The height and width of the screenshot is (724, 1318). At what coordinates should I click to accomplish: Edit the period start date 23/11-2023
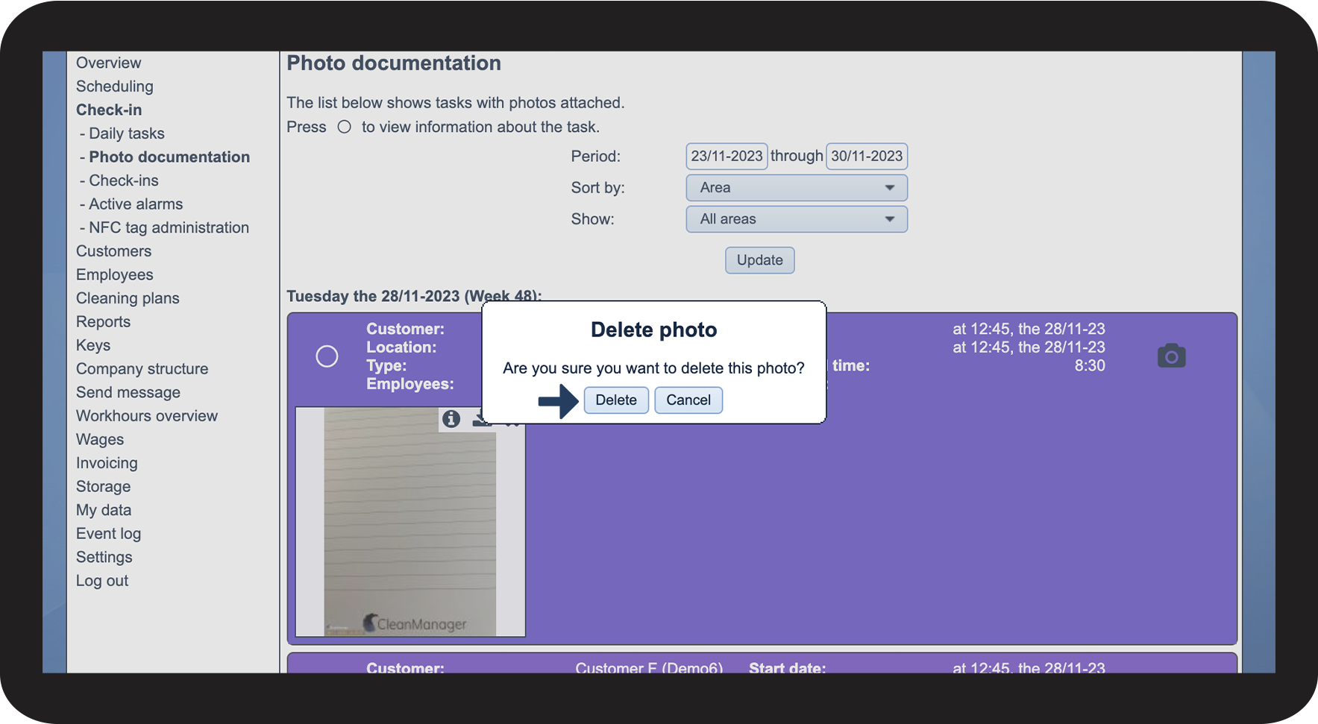[x=727, y=157]
